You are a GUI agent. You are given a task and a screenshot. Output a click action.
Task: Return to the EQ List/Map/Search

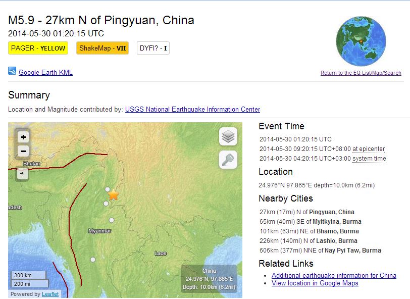coord(361,73)
